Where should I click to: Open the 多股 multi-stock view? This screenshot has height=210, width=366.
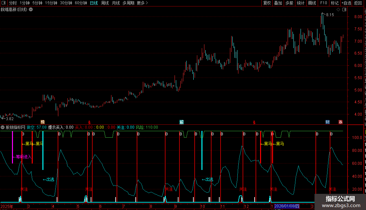coord(290,3)
